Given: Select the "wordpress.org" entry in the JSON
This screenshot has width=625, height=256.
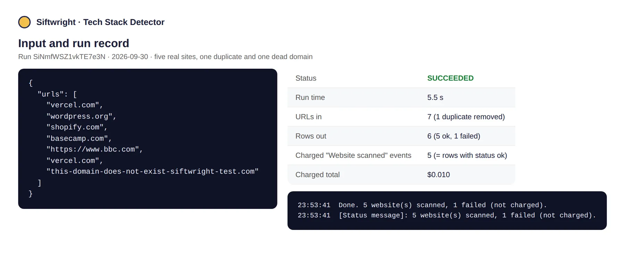Looking at the screenshot, I should [79, 116].
